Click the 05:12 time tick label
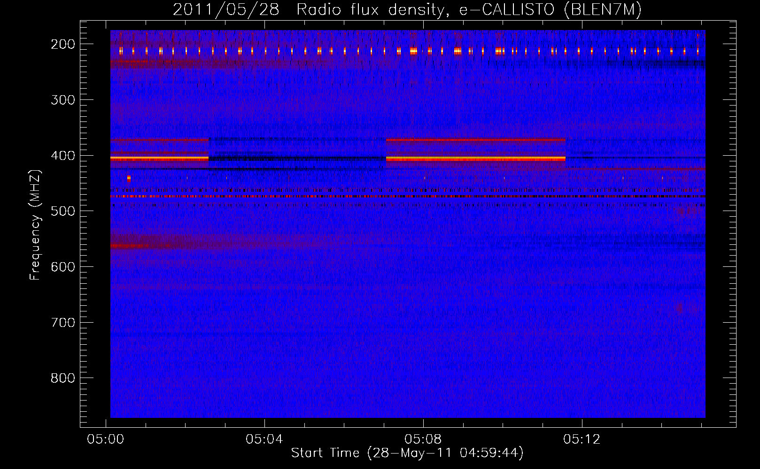 click(x=582, y=439)
